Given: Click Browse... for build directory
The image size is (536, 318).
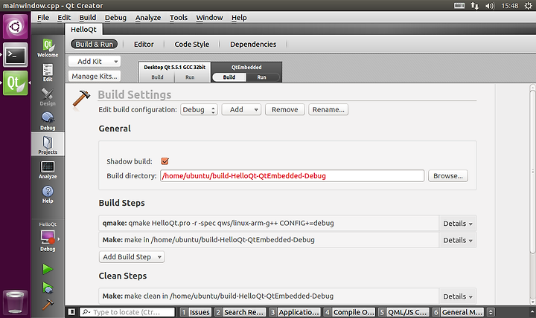Looking at the screenshot, I should coord(448,176).
